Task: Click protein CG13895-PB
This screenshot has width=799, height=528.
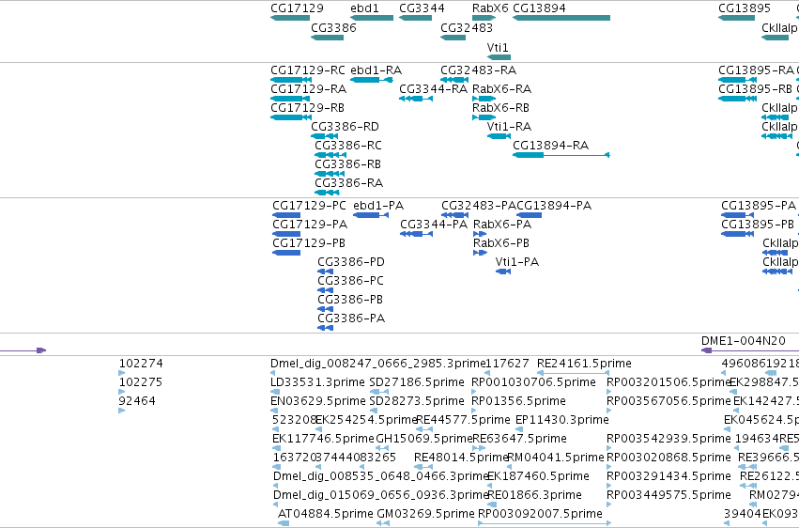Action: [x=737, y=235]
